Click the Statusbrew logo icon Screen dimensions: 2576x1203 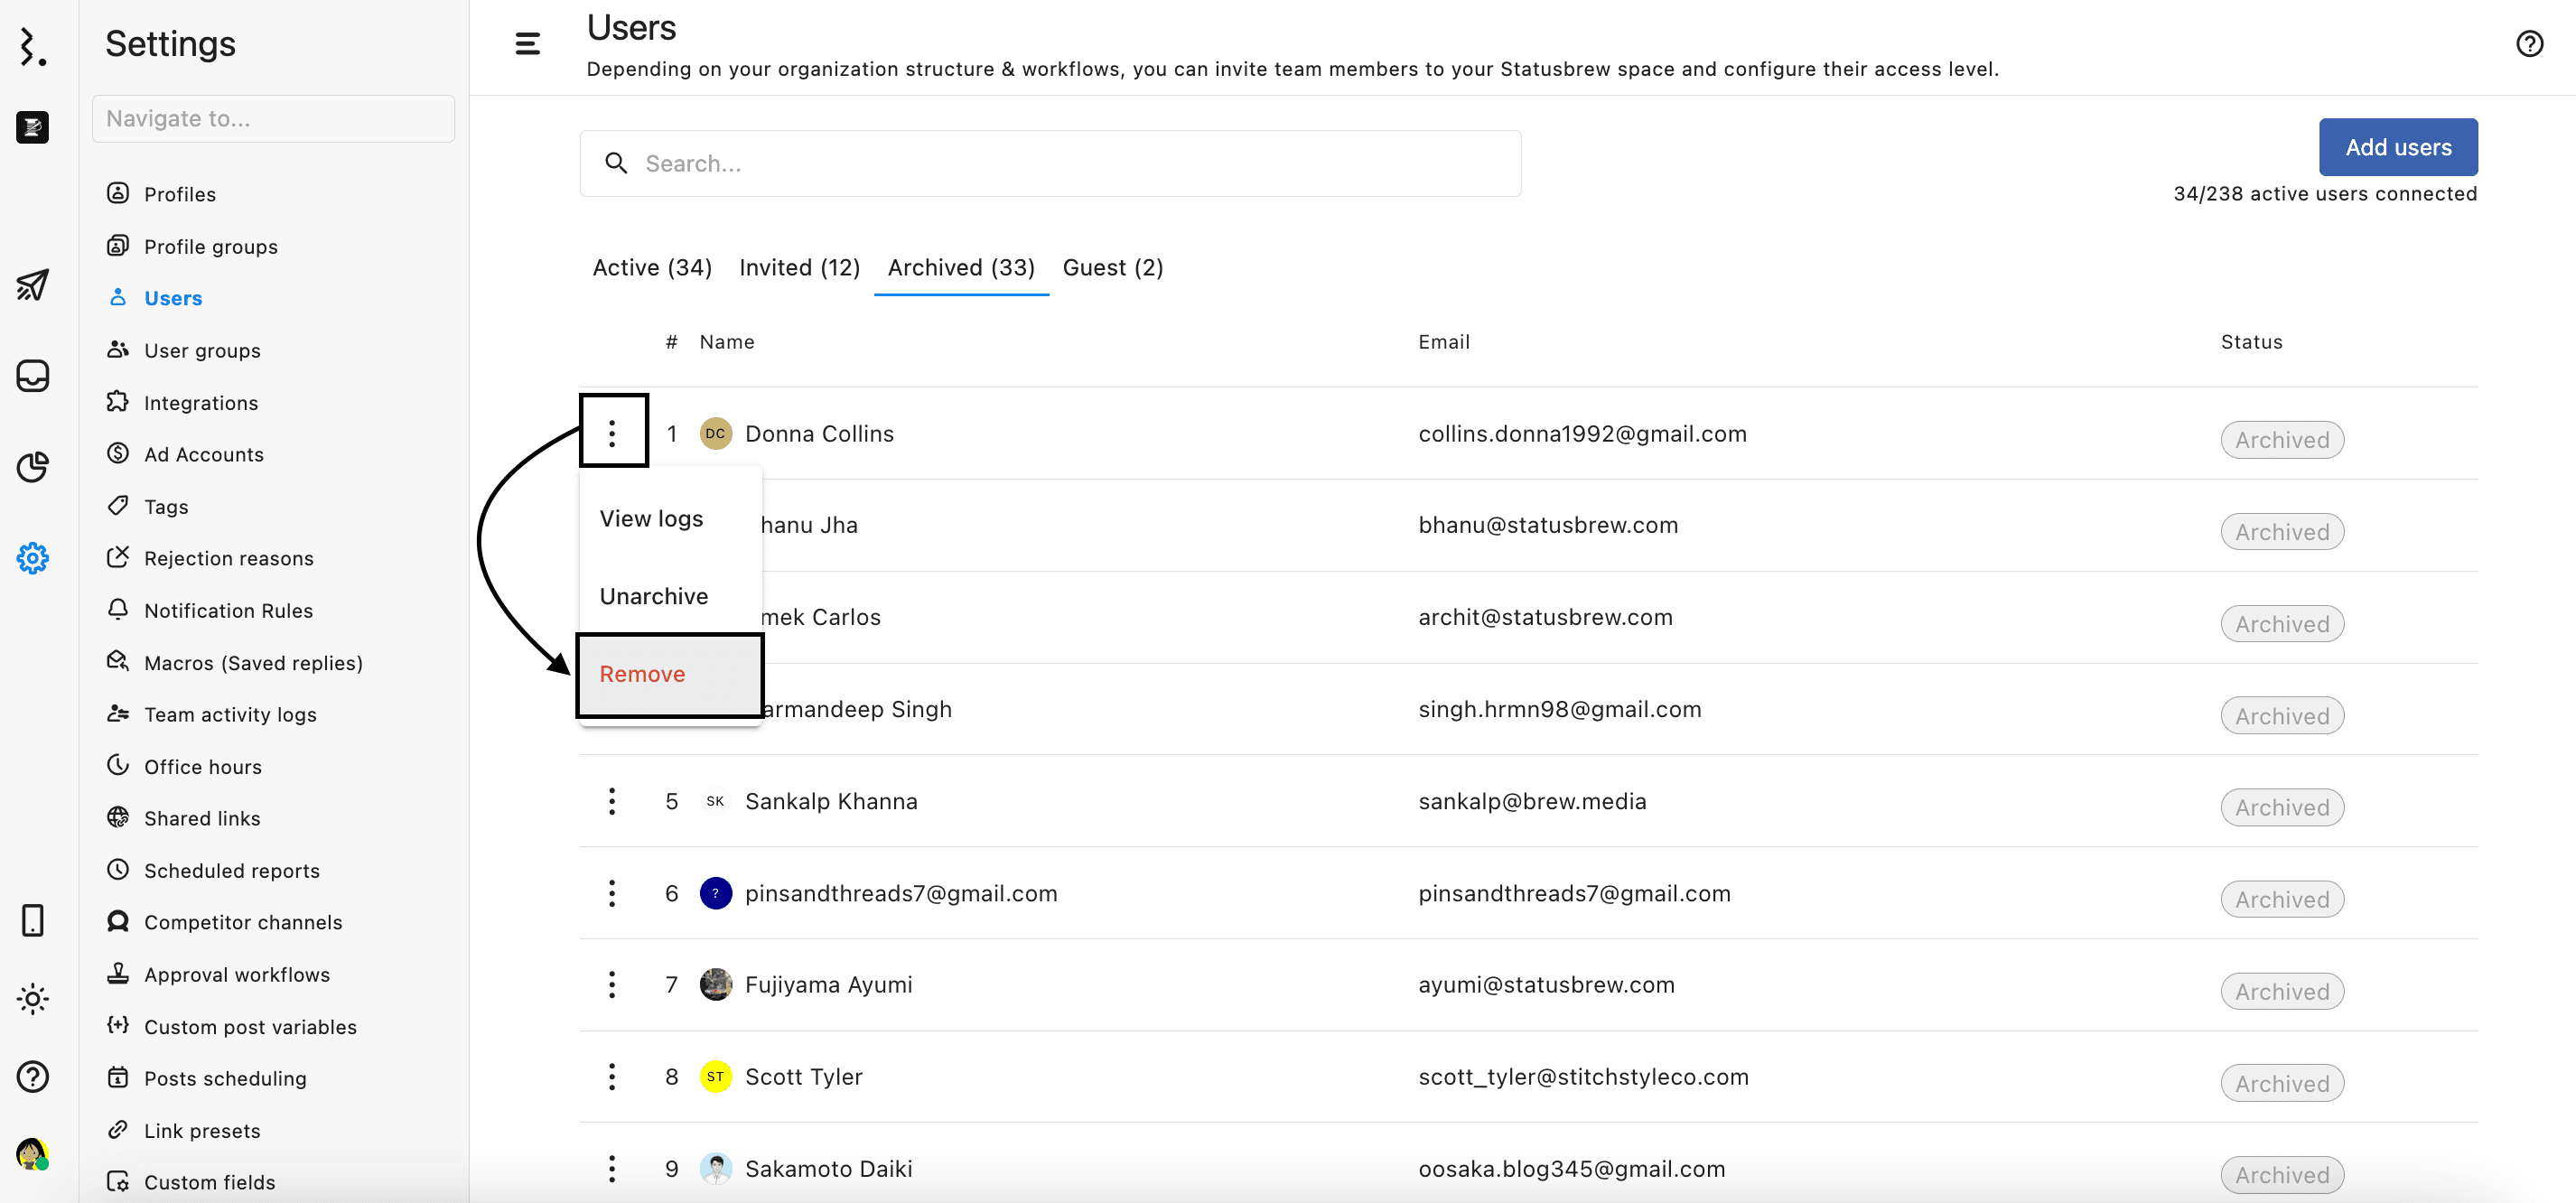coord(32,47)
